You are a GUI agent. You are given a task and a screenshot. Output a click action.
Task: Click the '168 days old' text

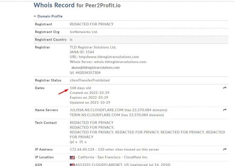tap(80, 88)
